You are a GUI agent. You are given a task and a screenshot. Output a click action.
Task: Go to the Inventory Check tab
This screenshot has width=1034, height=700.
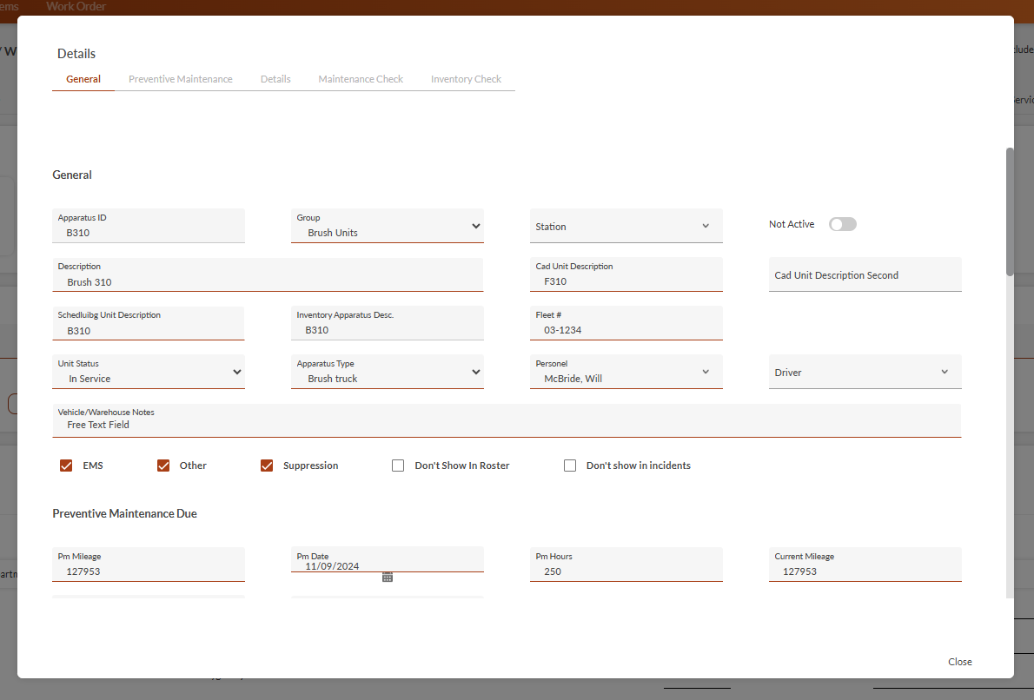(466, 79)
